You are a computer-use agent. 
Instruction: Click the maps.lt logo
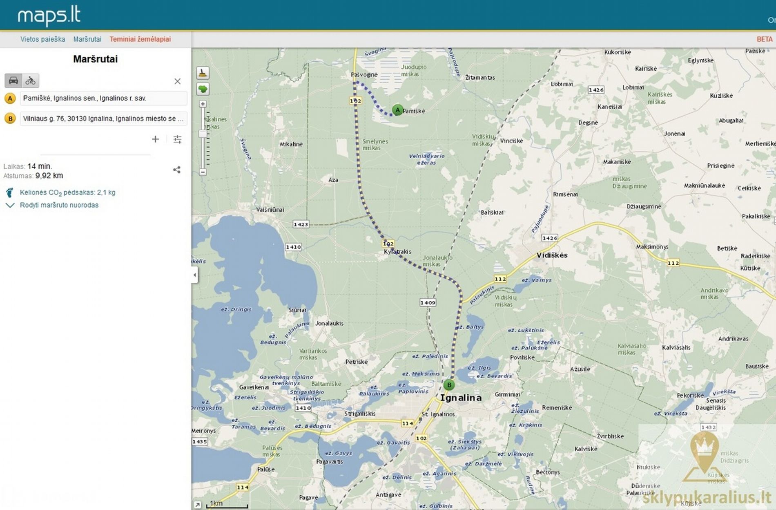click(49, 16)
